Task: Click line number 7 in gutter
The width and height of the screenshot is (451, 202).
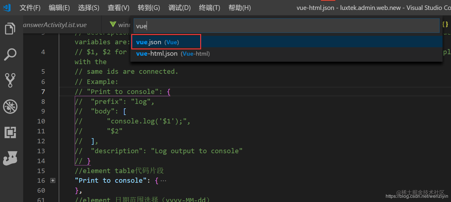Action: coord(43,92)
